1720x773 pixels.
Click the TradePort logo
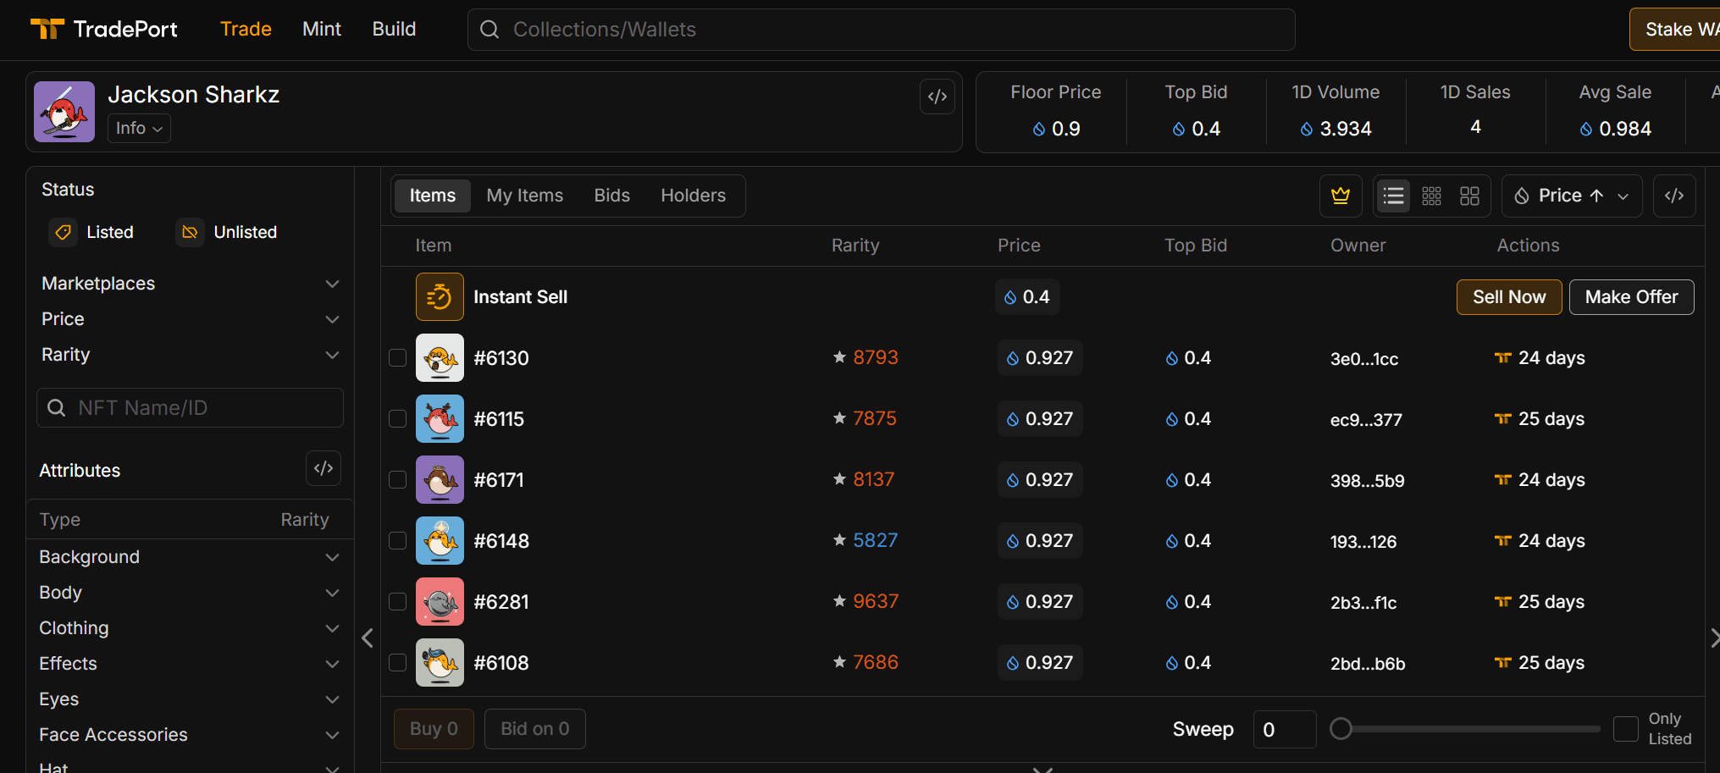103,30
